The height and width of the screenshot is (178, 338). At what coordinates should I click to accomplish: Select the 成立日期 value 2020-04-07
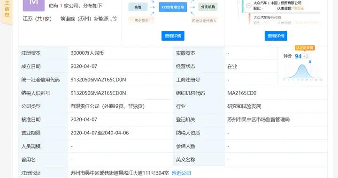(84, 66)
